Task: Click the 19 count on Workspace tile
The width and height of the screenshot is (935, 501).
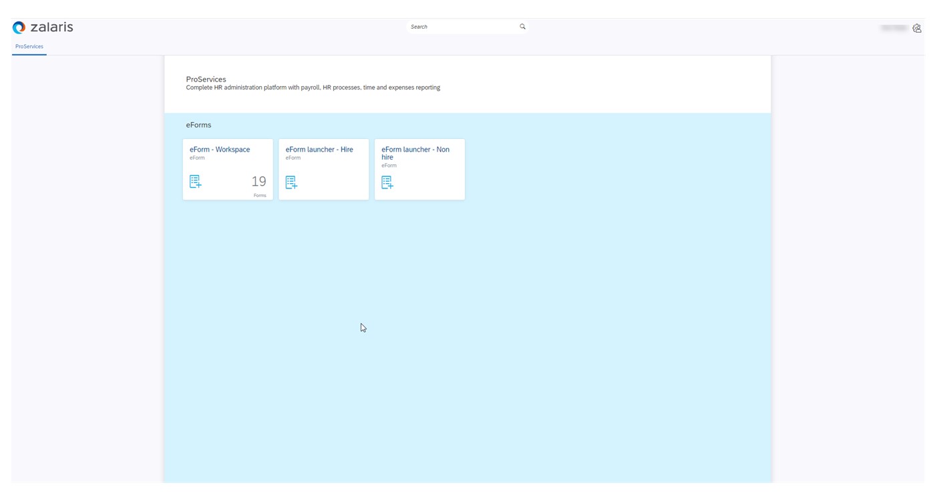Action: tap(258, 182)
